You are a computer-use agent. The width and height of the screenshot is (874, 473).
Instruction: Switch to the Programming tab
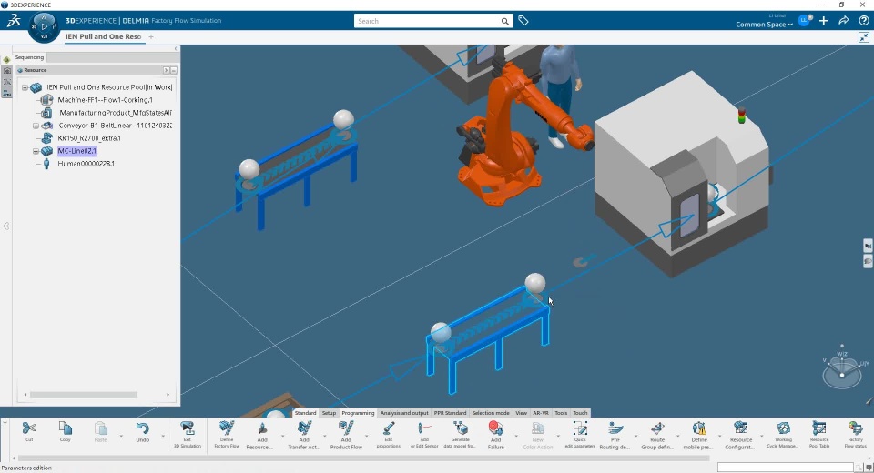(x=358, y=413)
